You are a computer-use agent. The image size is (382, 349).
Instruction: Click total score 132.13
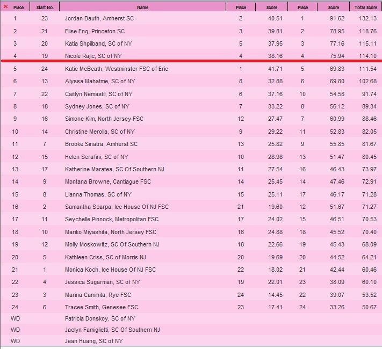368,18
